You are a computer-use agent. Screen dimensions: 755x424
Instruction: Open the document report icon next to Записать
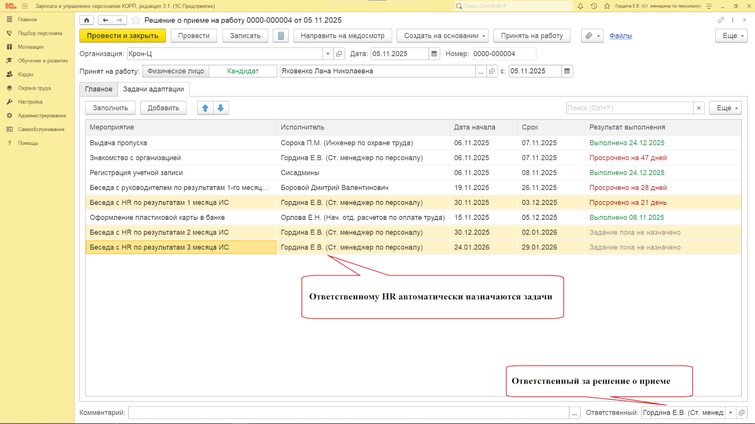280,36
